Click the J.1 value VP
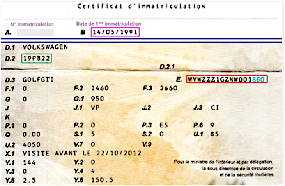Screen dimensions: 285x186 (x=96, y=108)
